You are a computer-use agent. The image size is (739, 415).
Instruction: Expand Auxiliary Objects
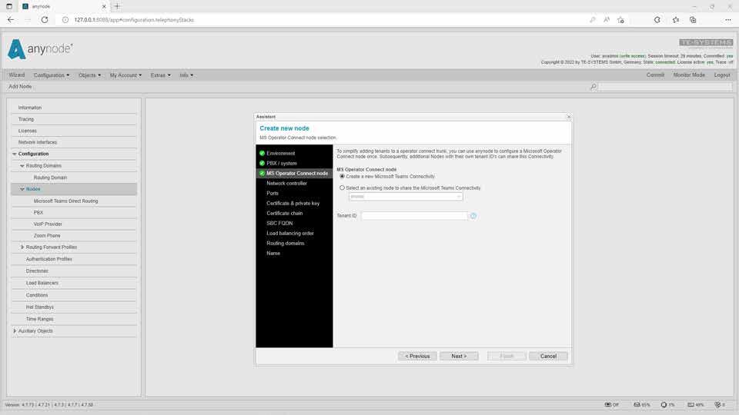pos(15,330)
